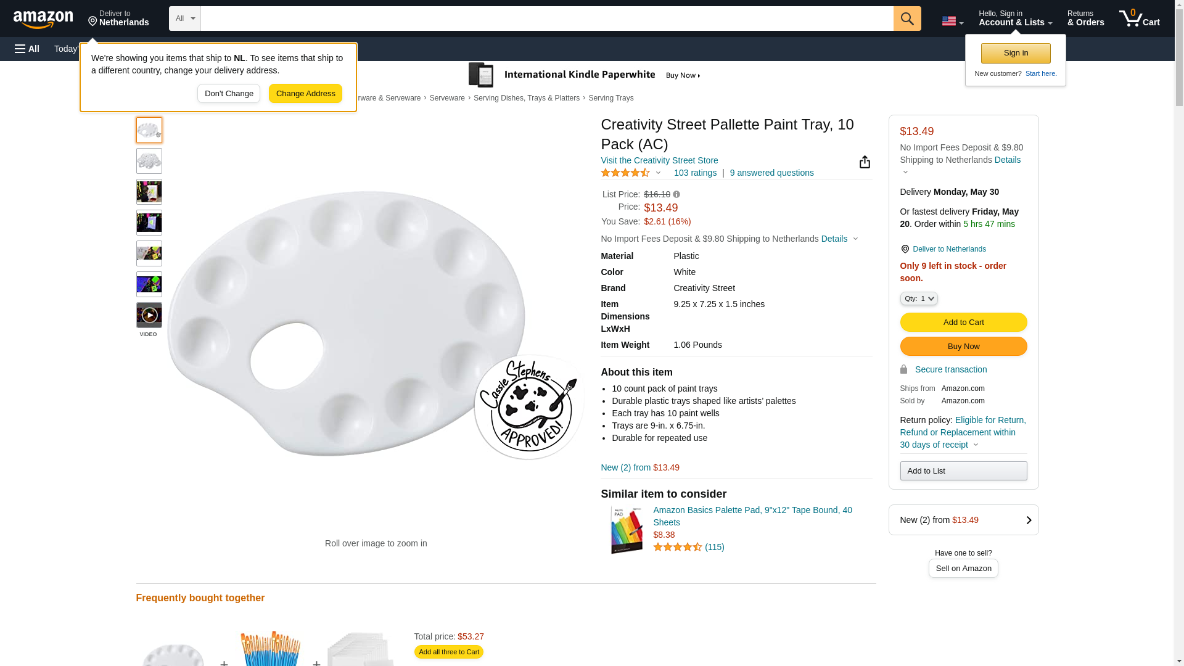The width and height of the screenshot is (1184, 666).
Task: Open the 103 ratings link
Action: pos(695,173)
